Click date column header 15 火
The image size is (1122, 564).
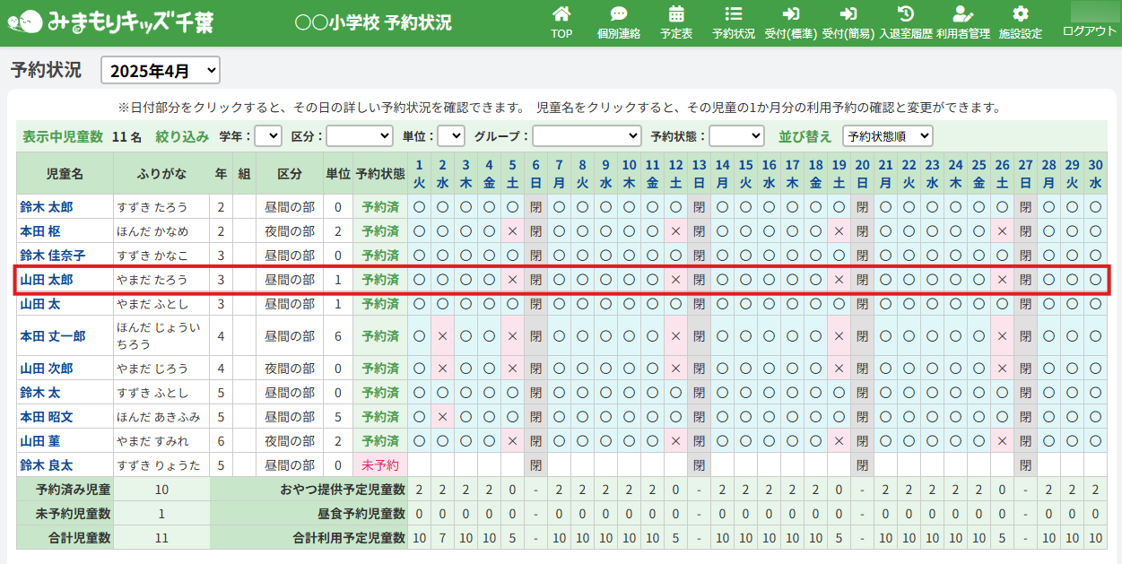(745, 173)
